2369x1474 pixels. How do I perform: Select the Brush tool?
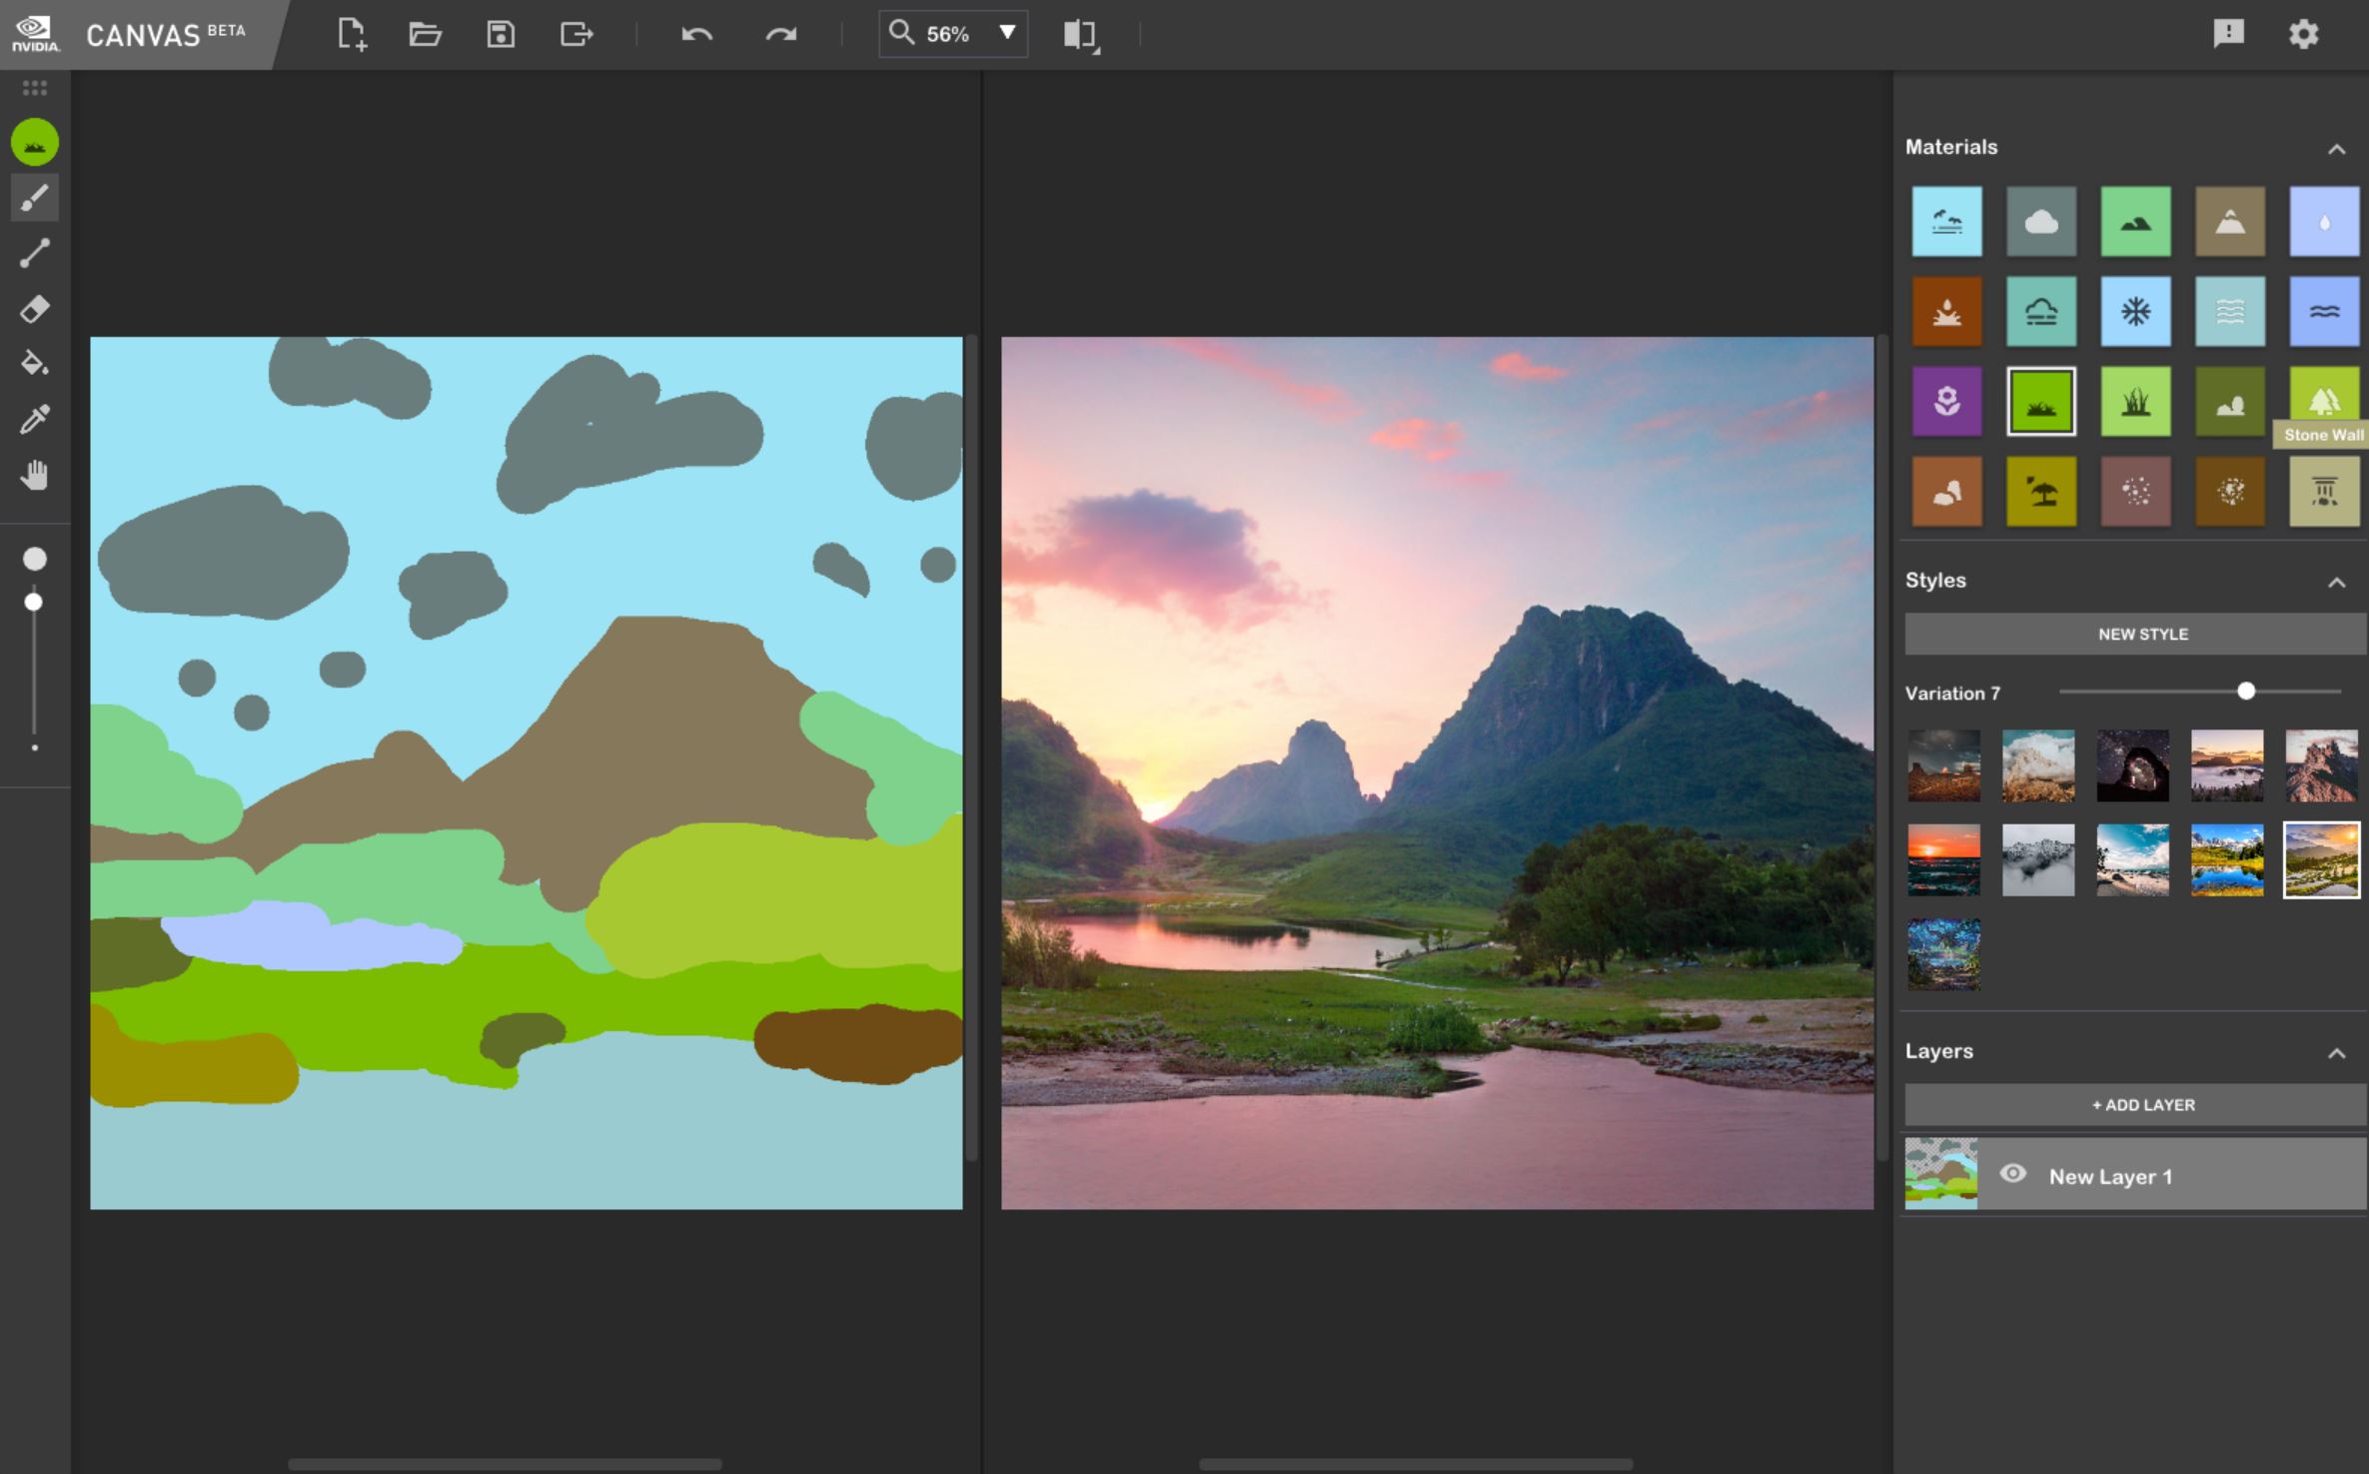coord(34,198)
